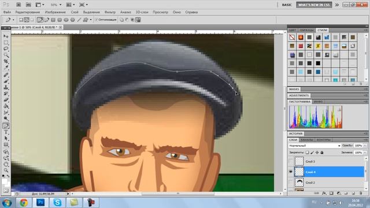Show layer Слой 3 visibility
370x208 pixels.
pyautogui.click(x=291, y=161)
